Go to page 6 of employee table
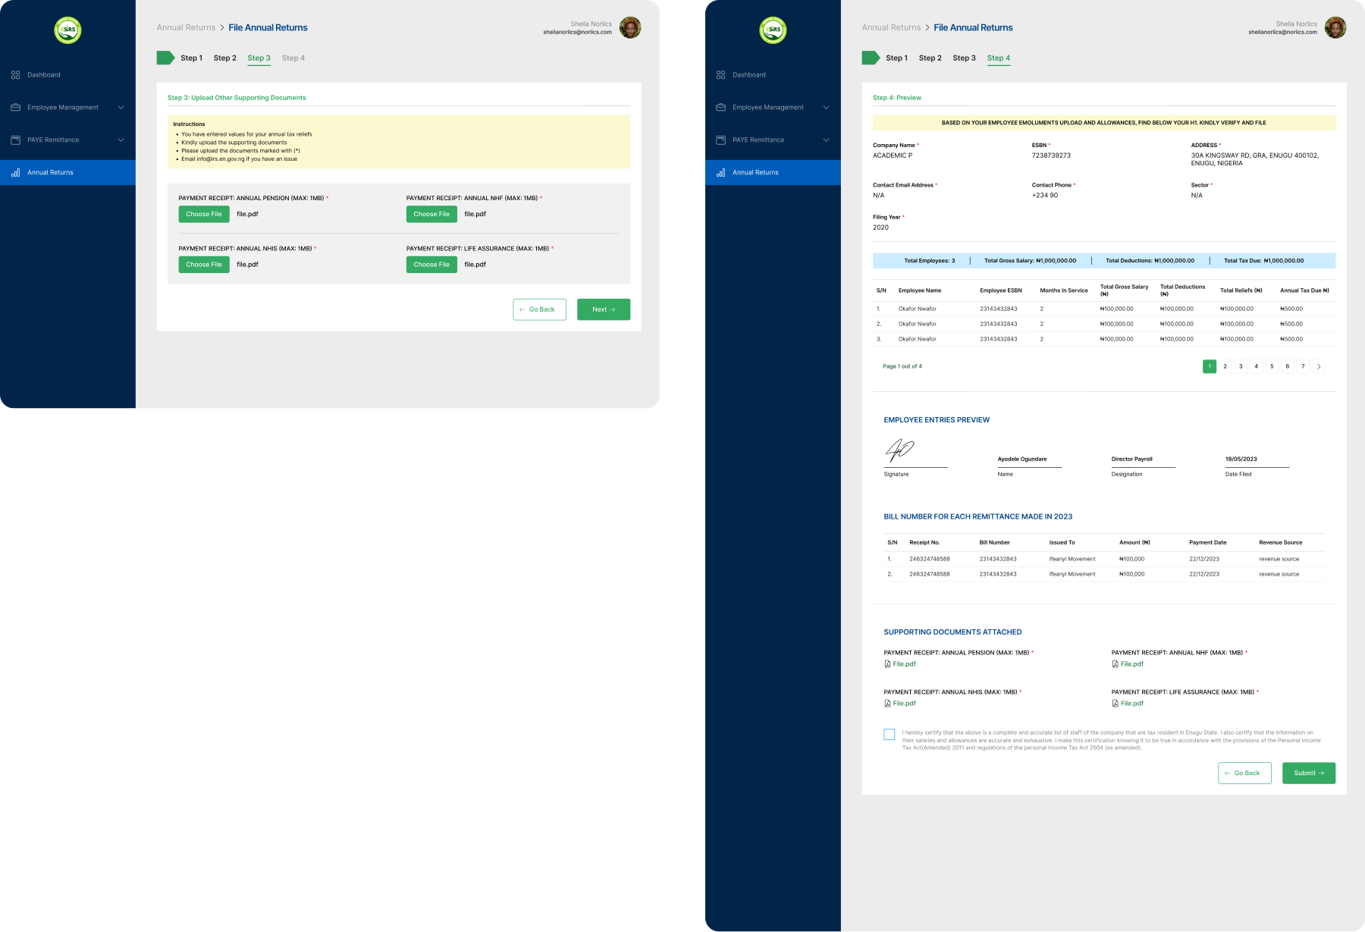This screenshot has width=1365, height=932. [1287, 366]
